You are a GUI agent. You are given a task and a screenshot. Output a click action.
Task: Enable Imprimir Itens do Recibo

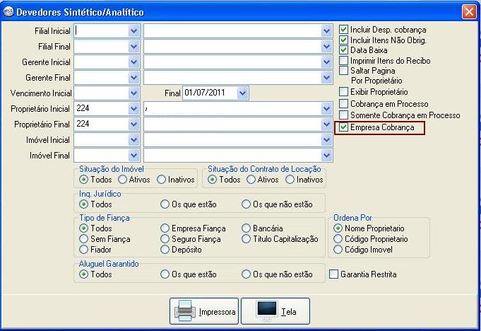[344, 61]
